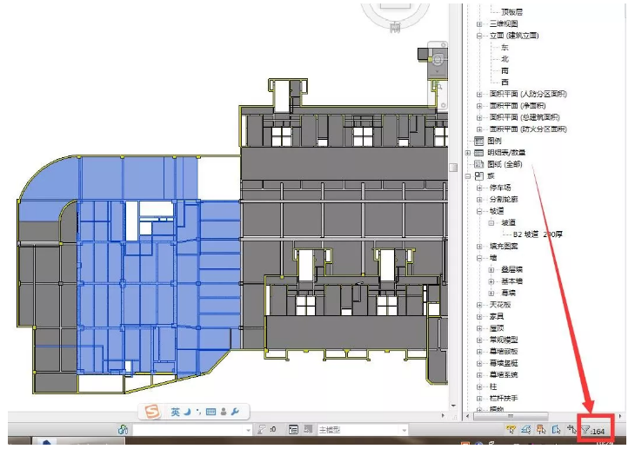This screenshot has width=635, height=449.
Task: Select the 西 elevation view
Action: (x=505, y=83)
